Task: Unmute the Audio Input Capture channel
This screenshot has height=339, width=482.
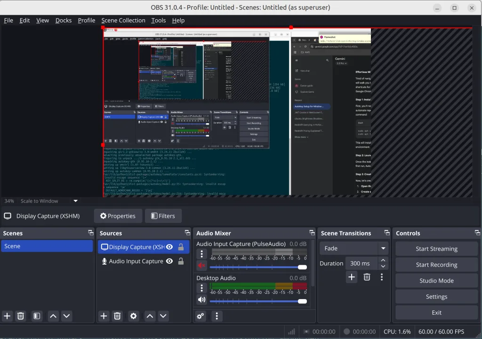Action: point(201,265)
